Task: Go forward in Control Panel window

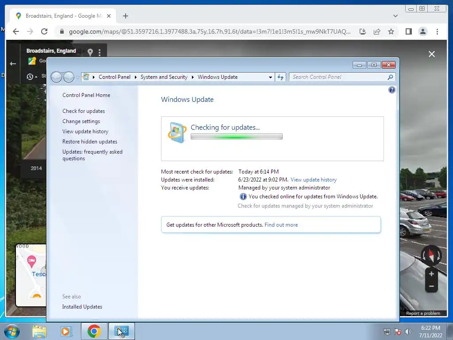Action: tap(69, 77)
